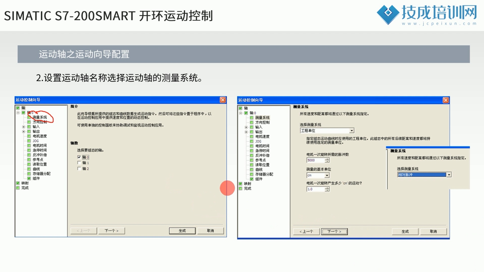Open the 相对脉冲 dropdown in the inset
The image size is (484, 272).
(449, 175)
